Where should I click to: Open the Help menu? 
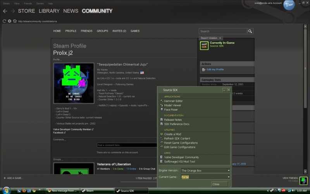[50, 3]
